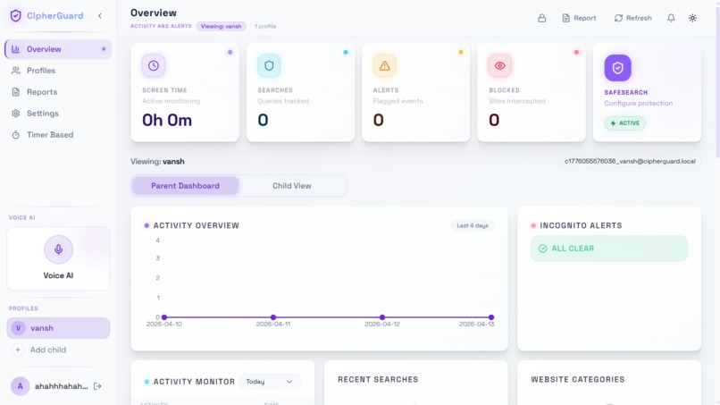Select the 2026-04-13 chart data point
This screenshot has width=720, height=405.
click(x=491, y=317)
